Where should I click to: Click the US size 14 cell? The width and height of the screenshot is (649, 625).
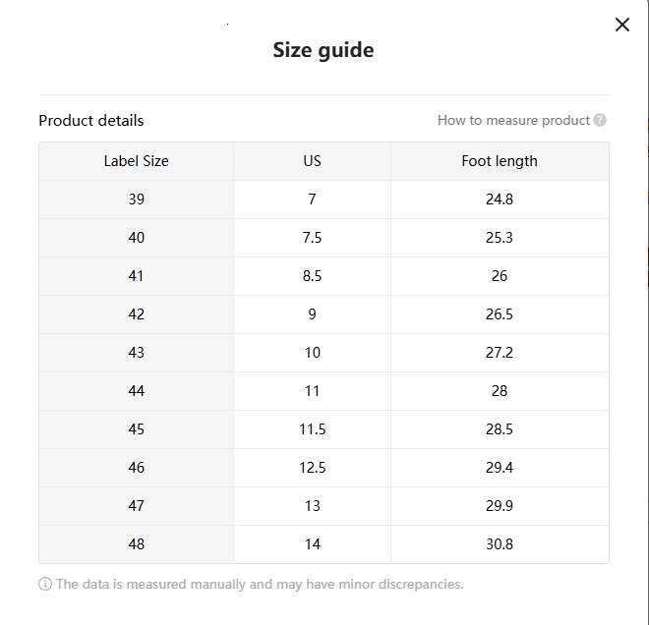pos(312,544)
